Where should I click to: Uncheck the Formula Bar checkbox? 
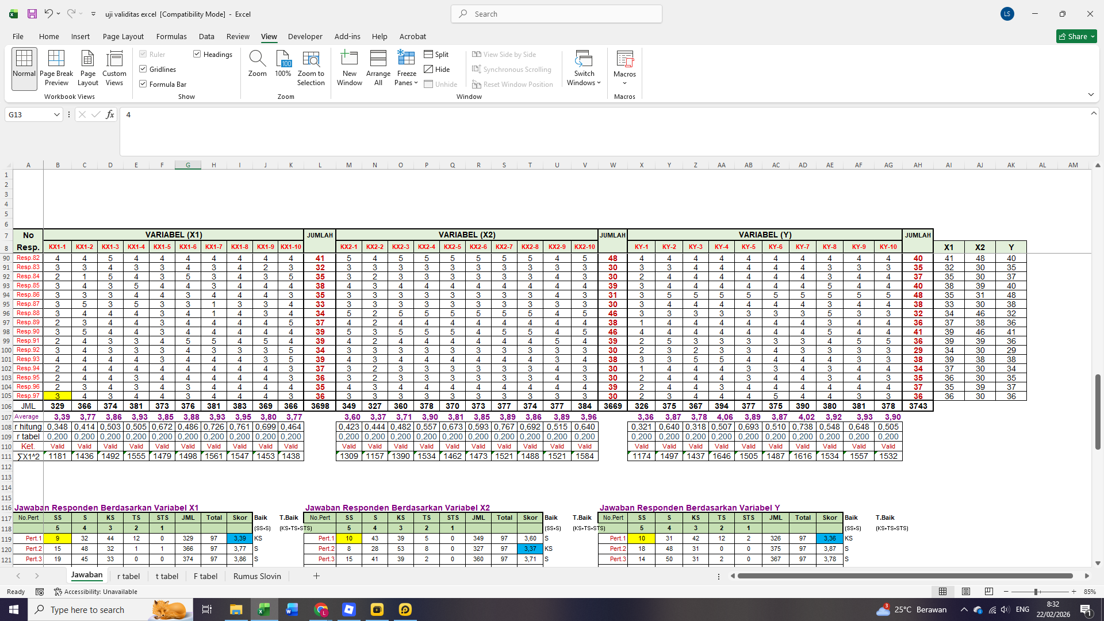pyautogui.click(x=143, y=84)
